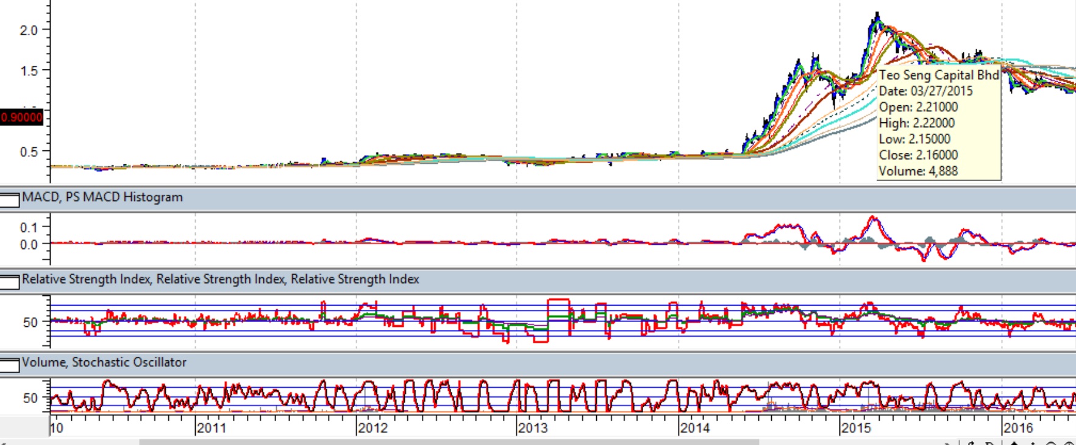Click the 0.1 label on the MACD axis

coord(29,228)
